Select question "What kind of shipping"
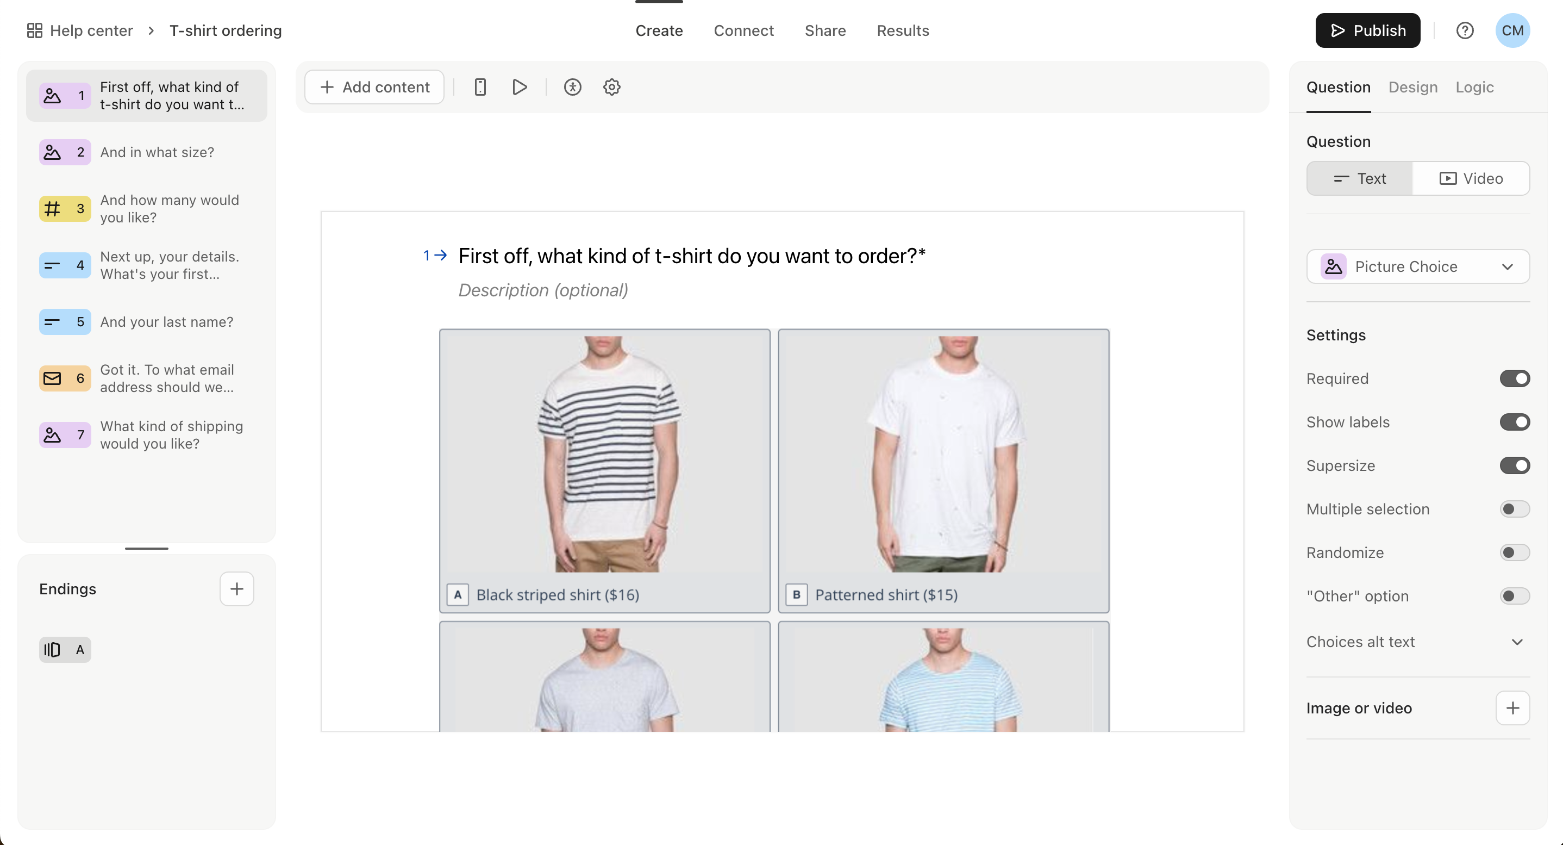Screen dimensions: 1563x845 [146, 434]
